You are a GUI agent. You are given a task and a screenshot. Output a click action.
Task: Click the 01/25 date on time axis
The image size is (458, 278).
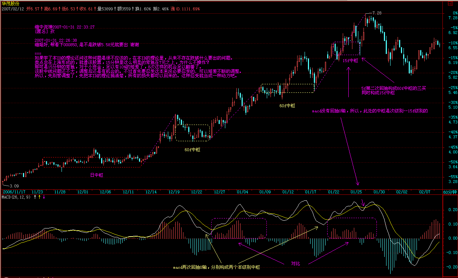pyautogui.click(x=356, y=192)
